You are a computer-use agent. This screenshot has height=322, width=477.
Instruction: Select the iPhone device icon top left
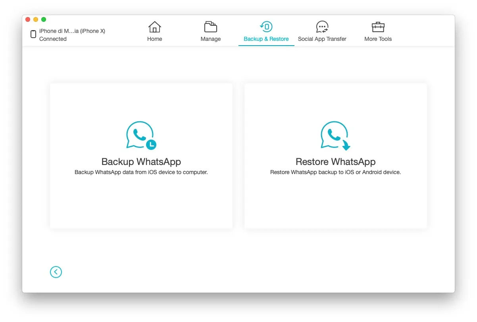point(33,34)
